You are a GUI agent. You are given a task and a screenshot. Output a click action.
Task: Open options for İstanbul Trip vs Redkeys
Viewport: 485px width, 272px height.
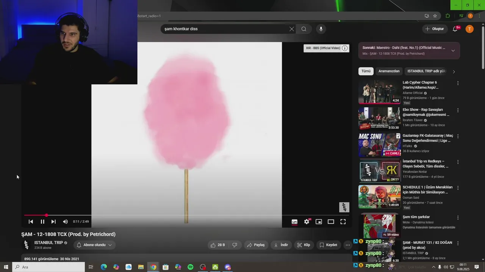pos(458,162)
